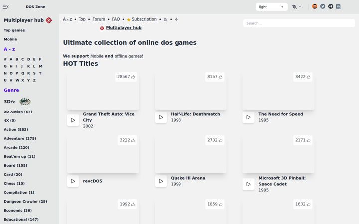Open the light theme dropdown
This screenshot has height=224, width=359.
(272, 7)
